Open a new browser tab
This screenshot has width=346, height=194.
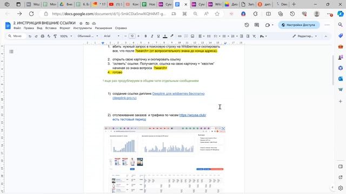(x=294, y=4)
